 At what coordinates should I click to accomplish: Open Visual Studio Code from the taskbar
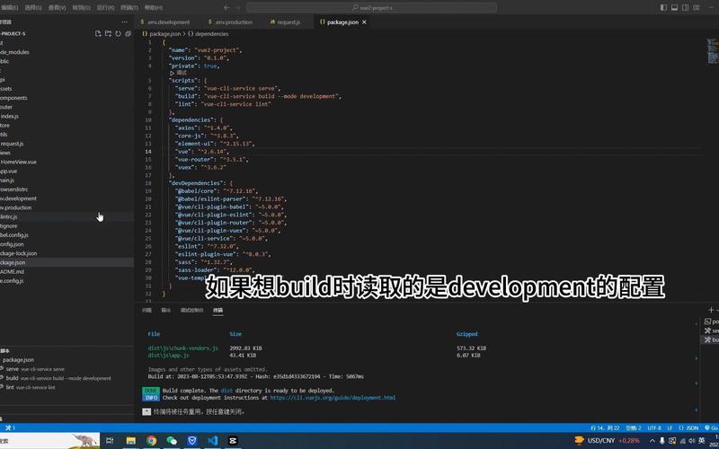click(x=212, y=441)
